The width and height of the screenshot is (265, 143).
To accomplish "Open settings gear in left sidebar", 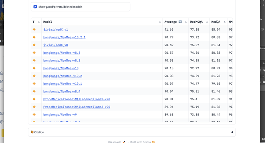I will point(2,122).
